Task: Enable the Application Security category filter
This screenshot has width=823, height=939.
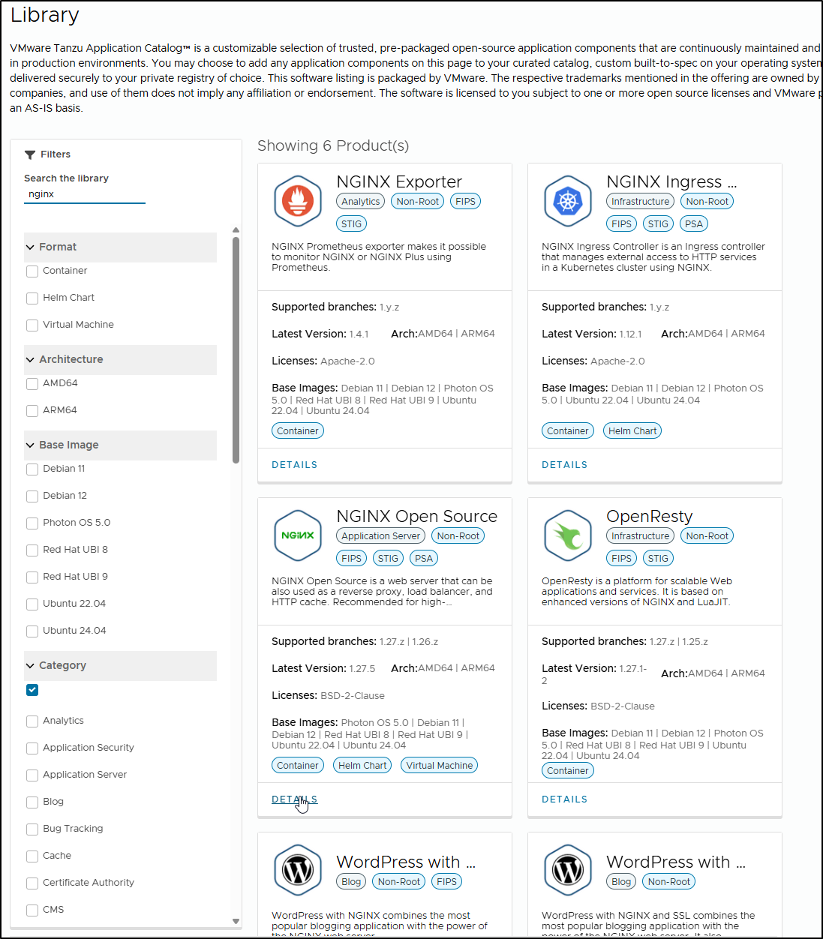Action: (32, 748)
